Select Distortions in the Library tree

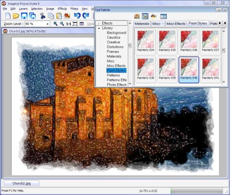click(115, 47)
